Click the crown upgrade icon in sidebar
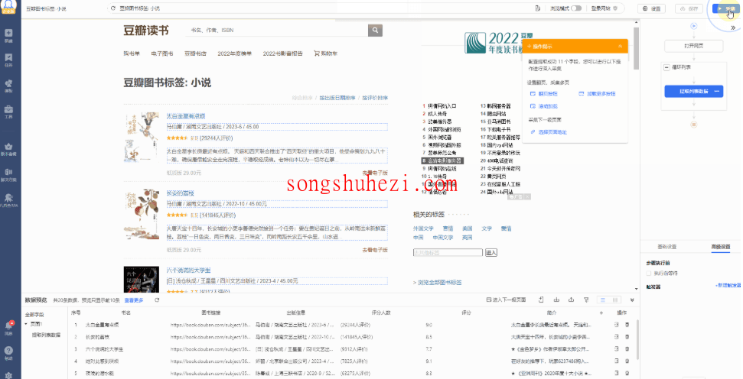Image resolution: width=743 pixels, height=379 pixels. [8, 147]
